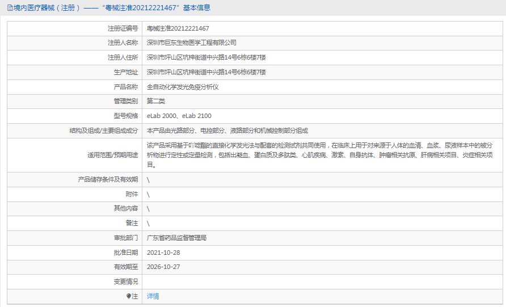This screenshot has height=307, width=506.
Task: Open the 详情 link
Action: (153, 296)
